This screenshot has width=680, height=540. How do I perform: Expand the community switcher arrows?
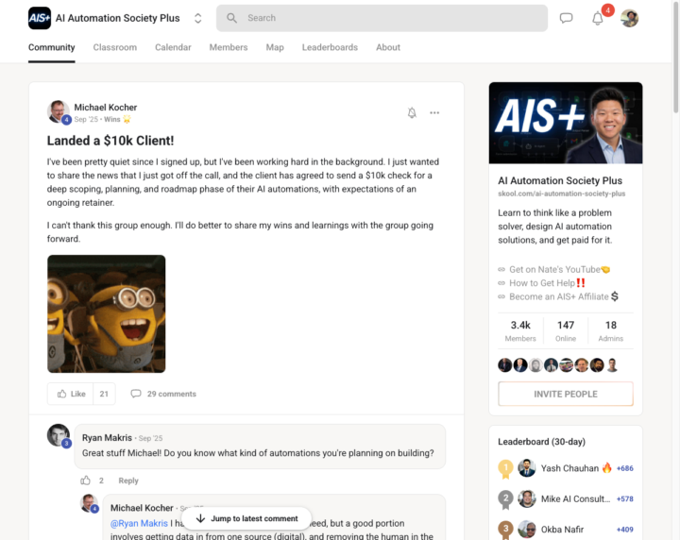click(197, 18)
